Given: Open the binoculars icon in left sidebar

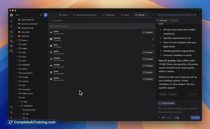Looking at the screenshot, I should tap(11, 41).
